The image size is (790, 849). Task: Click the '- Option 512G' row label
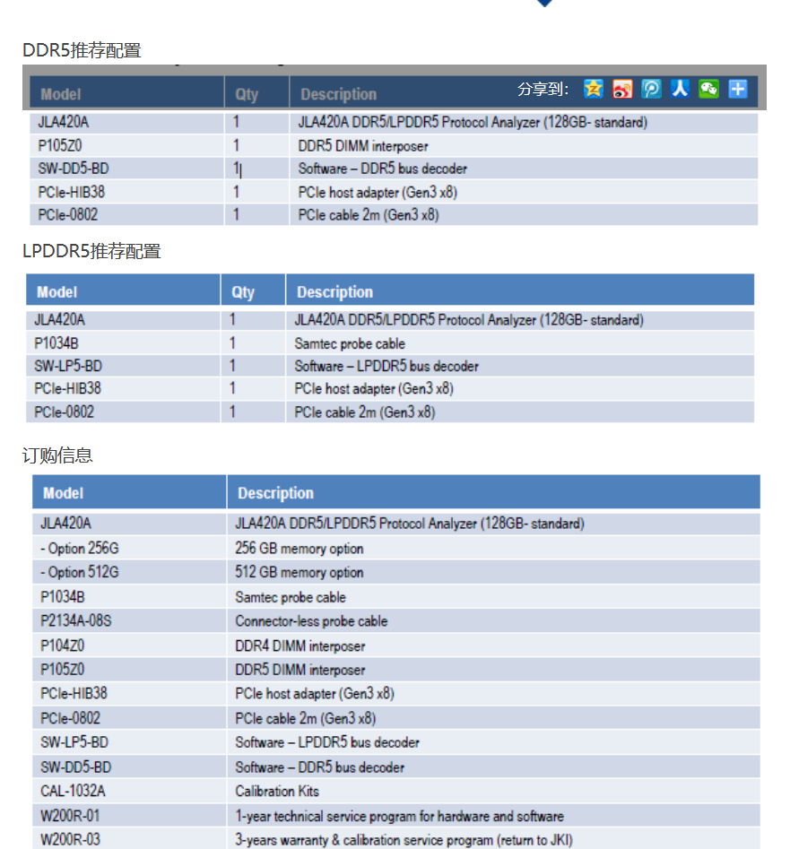pyautogui.click(x=79, y=572)
